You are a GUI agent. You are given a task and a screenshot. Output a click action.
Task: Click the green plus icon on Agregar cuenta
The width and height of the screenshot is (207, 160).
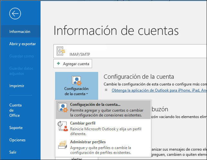(x=58, y=64)
